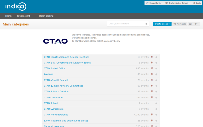Open the CTAO gGmbH Council category

pyautogui.click(x=56, y=80)
